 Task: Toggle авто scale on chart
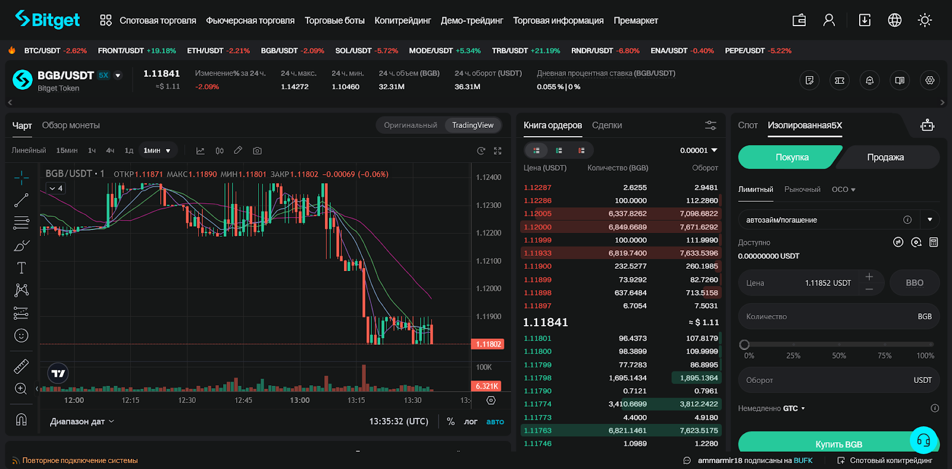coord(495,421)
